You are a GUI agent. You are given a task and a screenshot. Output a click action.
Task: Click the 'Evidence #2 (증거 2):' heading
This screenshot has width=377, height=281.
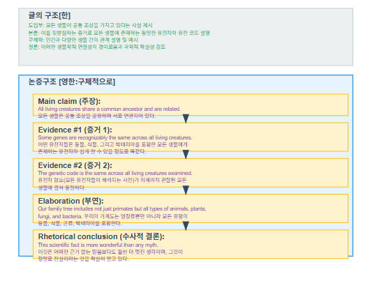click(75, 165)
